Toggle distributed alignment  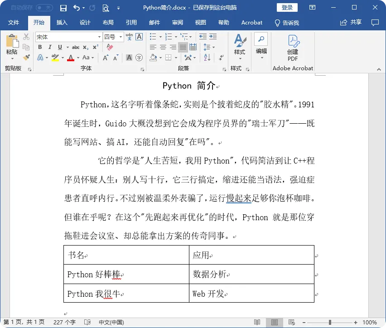tap(193, 47)
